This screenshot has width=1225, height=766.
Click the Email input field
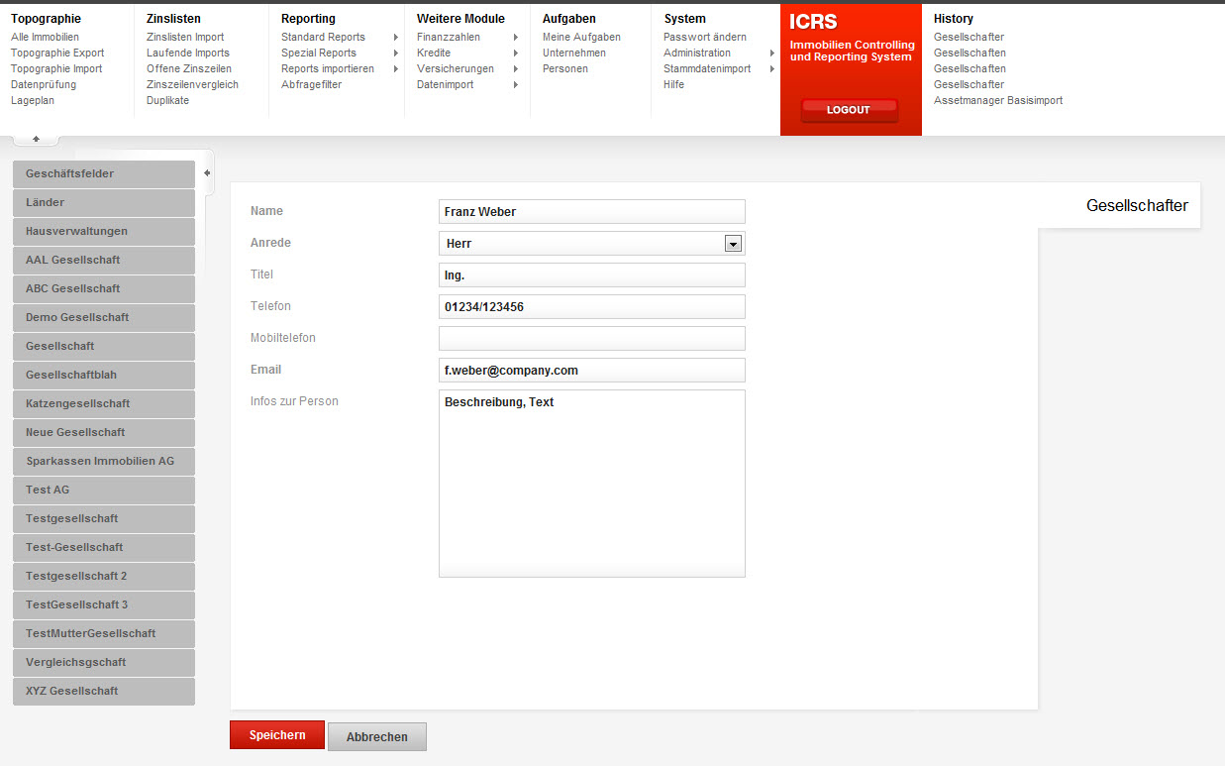592,370
